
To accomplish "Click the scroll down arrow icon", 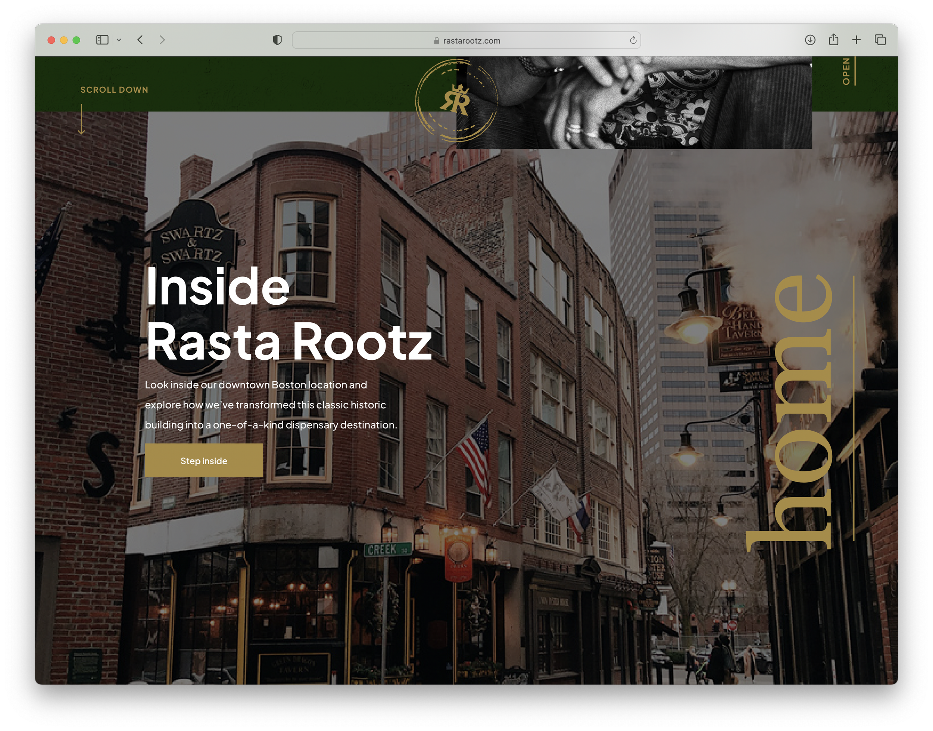I will tap(81, 120).
